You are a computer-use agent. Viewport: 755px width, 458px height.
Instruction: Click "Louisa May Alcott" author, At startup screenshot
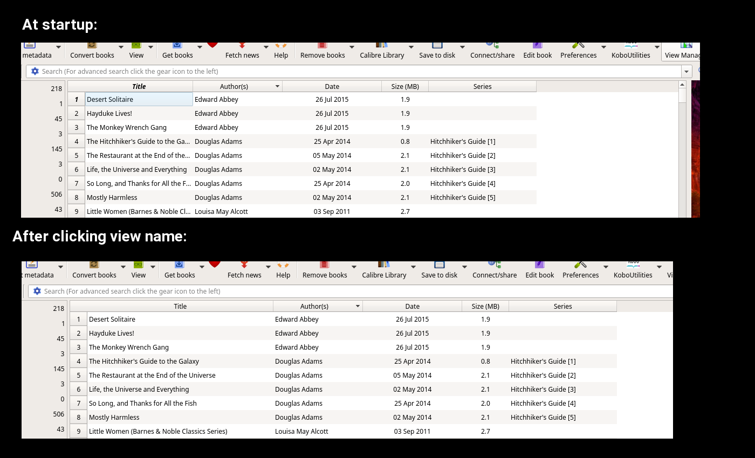point(221,211)
